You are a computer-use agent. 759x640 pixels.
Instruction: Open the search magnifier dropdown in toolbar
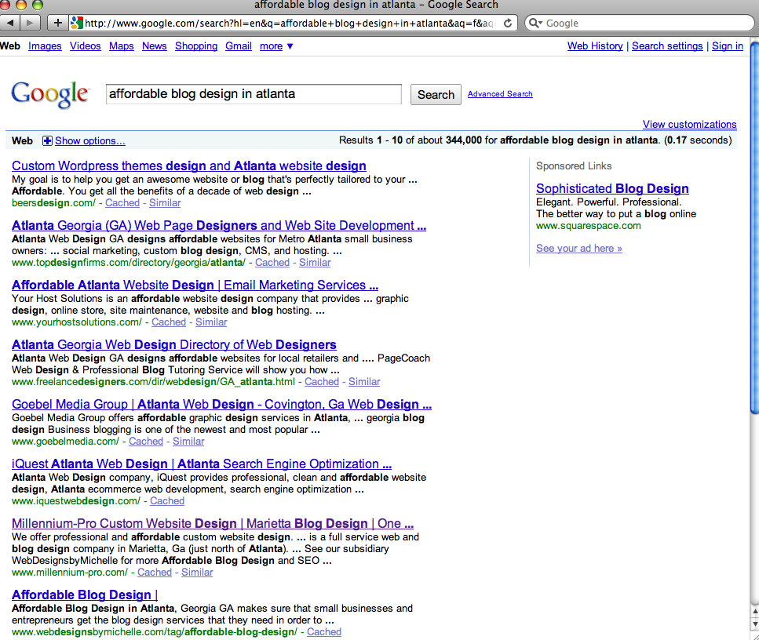pyautogui.click(x=535, y=23)
